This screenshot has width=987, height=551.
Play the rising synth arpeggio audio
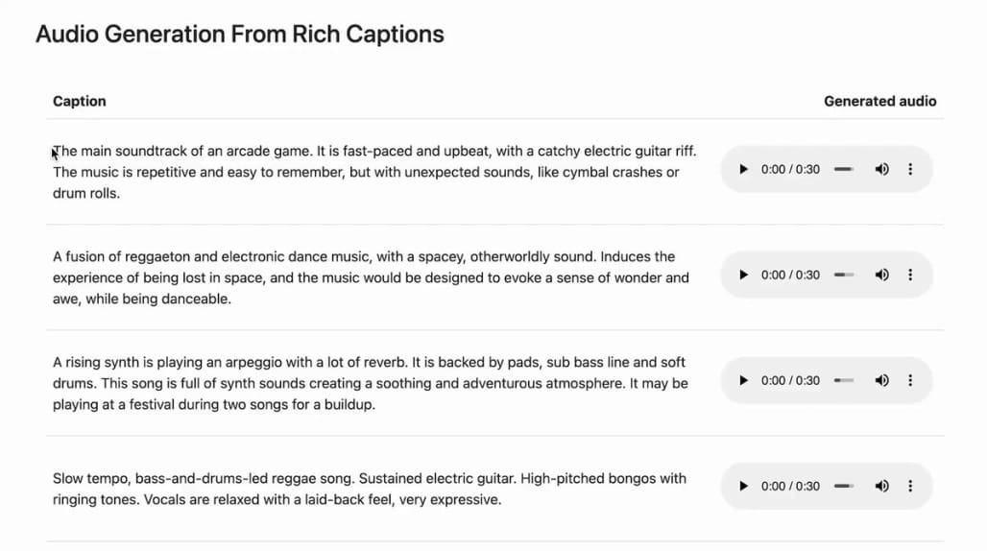pyautogui.click(x=743, y=381)
